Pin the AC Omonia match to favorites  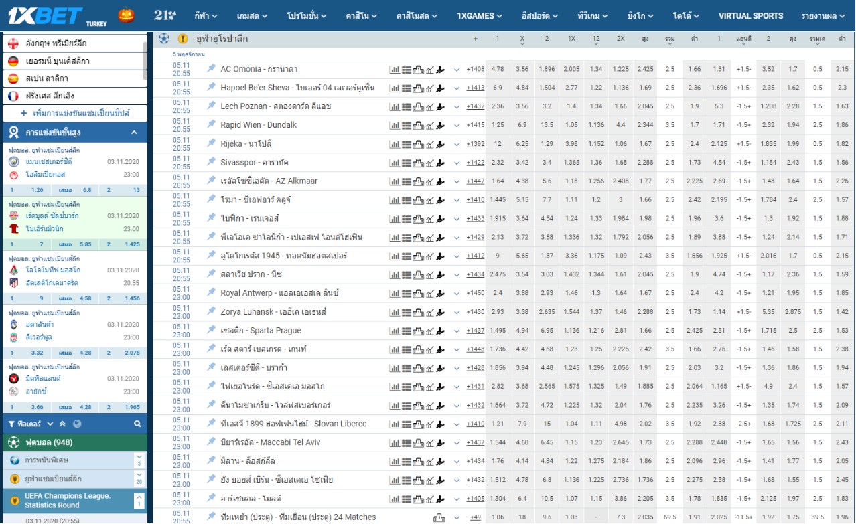(211, 68)
